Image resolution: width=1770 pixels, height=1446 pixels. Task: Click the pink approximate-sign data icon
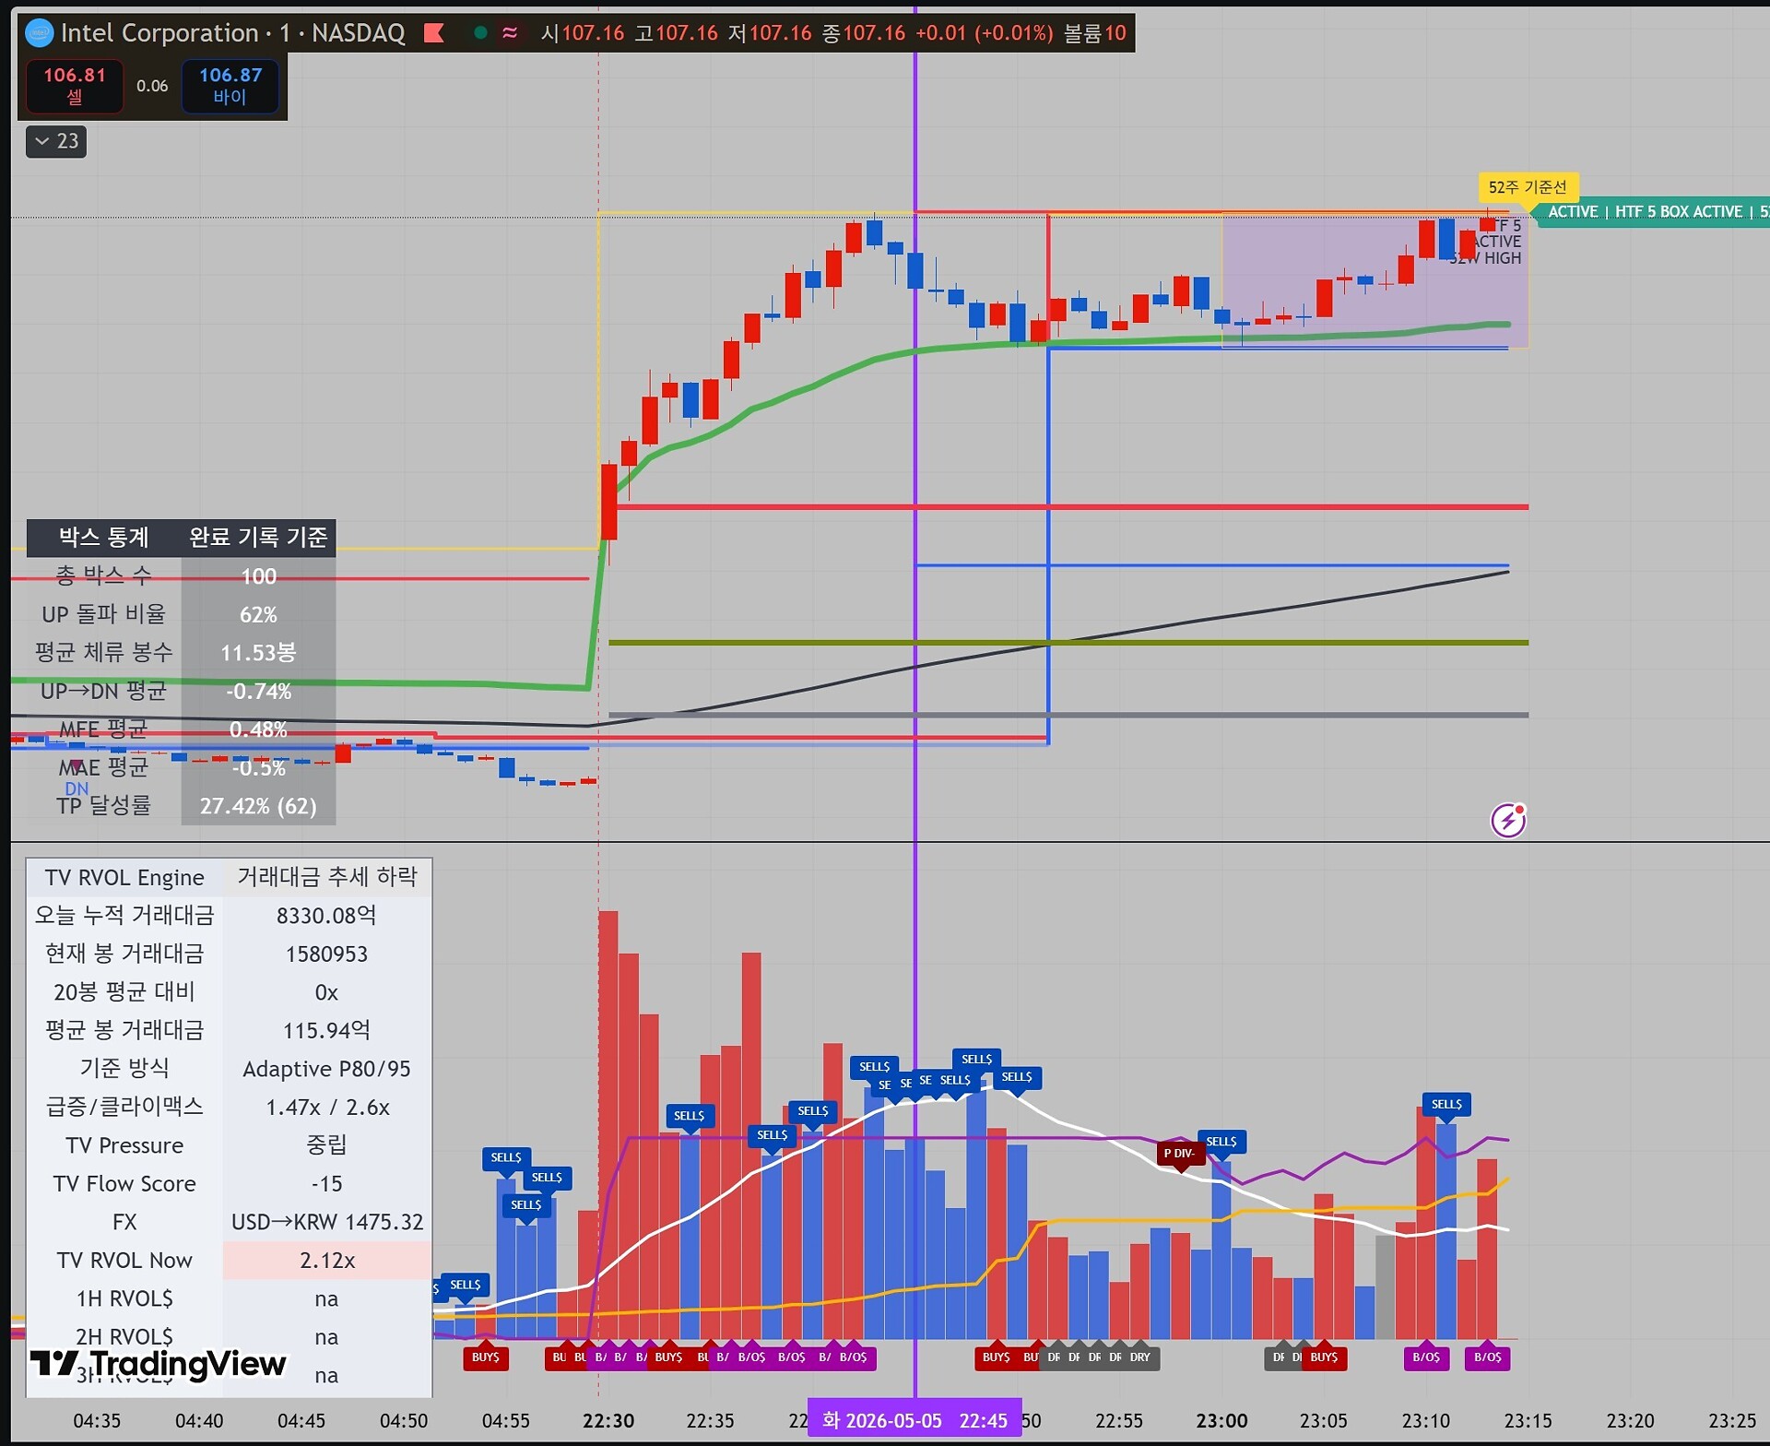510,33
